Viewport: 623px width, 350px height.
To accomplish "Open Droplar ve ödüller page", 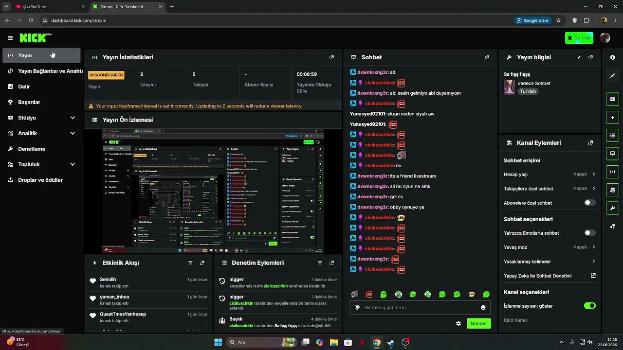I will tap(41, 180).
